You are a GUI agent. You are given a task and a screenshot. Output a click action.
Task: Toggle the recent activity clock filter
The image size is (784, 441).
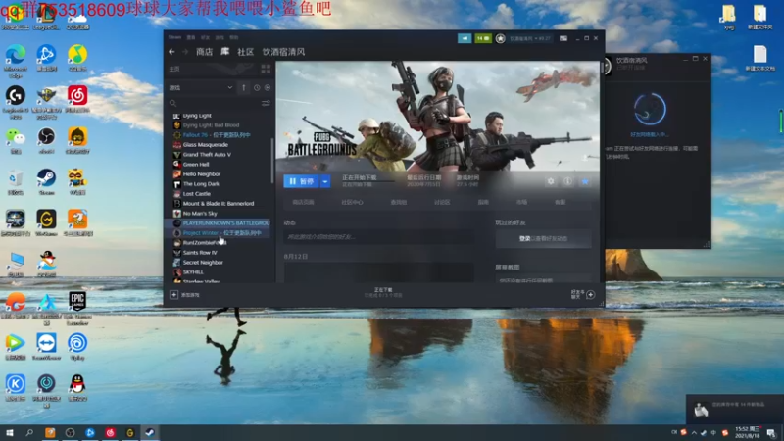257,87
